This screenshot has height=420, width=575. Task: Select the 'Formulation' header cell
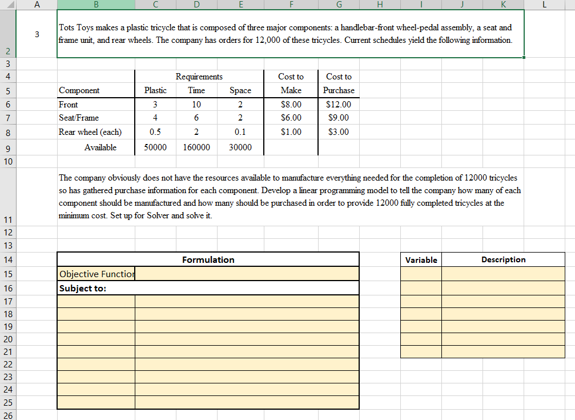(x=208, y=259)
